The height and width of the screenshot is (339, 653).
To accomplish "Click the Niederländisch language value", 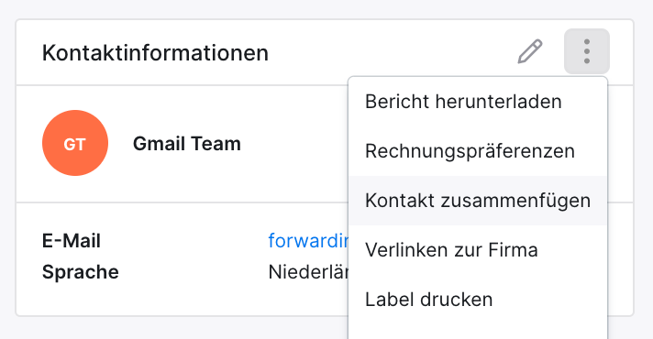I will (308, 272).
